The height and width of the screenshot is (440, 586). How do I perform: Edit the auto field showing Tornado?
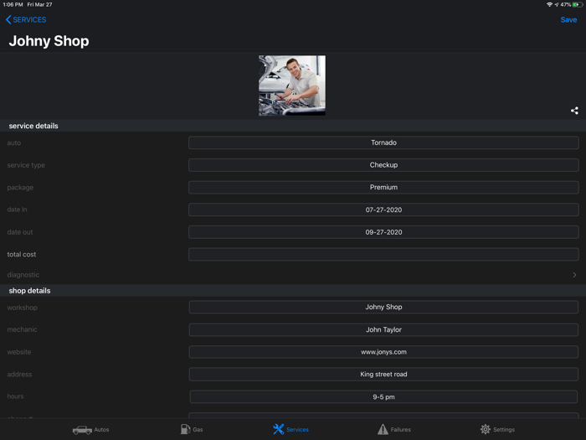(x=383, y=142)
